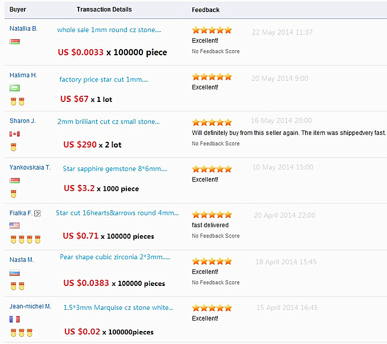Click the edit icon next to Fialka F.
387x344 pixels.
38,213
